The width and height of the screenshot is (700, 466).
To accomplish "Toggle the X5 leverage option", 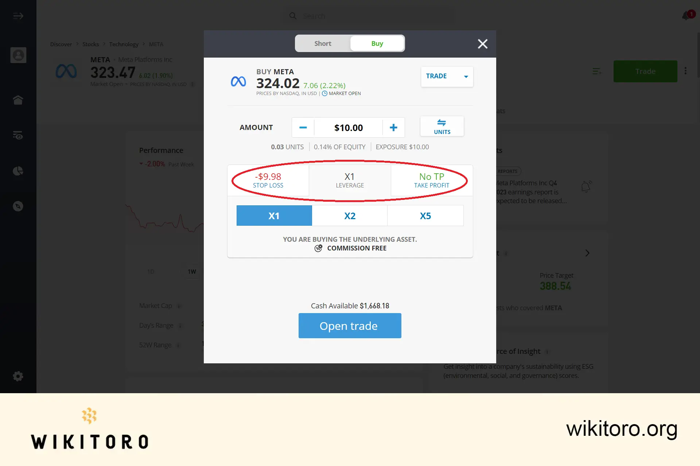I will [425, 215].
